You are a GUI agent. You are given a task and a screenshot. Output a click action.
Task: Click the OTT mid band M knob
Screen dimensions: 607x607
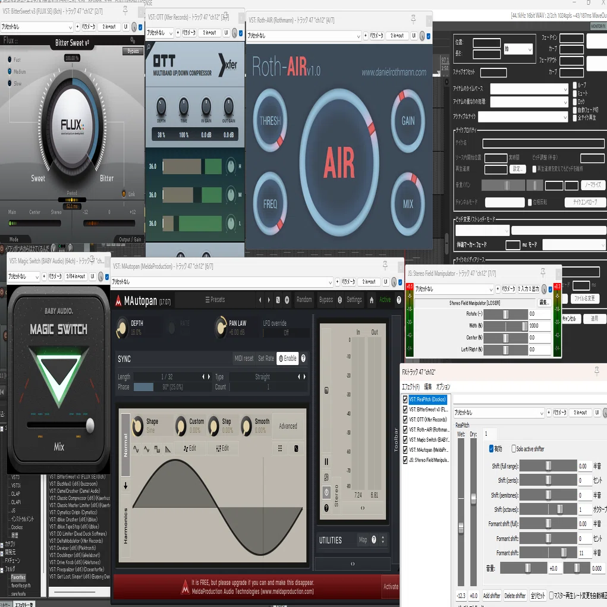(231, 195)
